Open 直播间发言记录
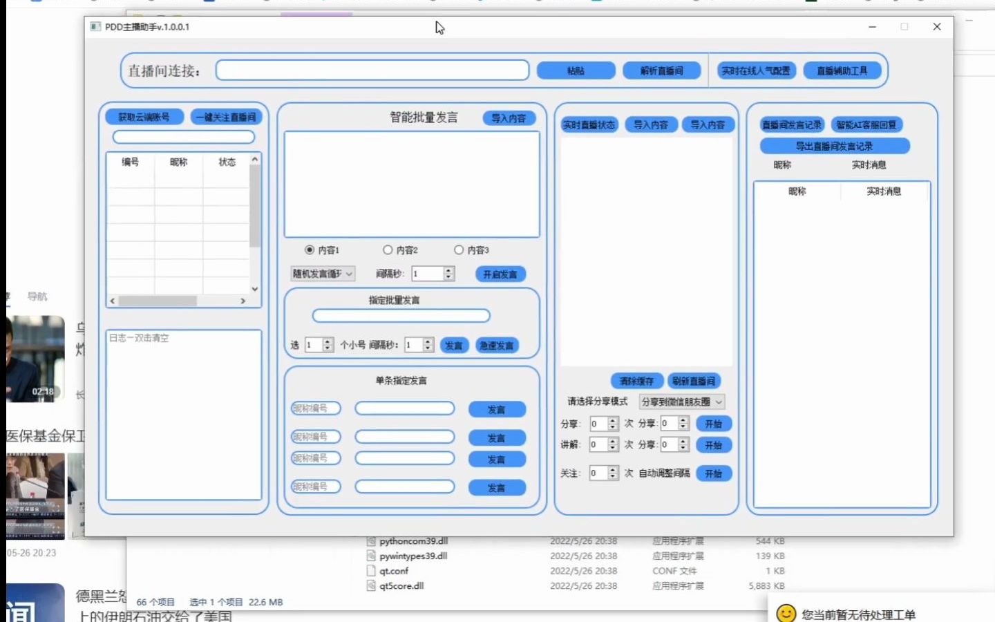This screenshot has width=995, height=622. 792,124
